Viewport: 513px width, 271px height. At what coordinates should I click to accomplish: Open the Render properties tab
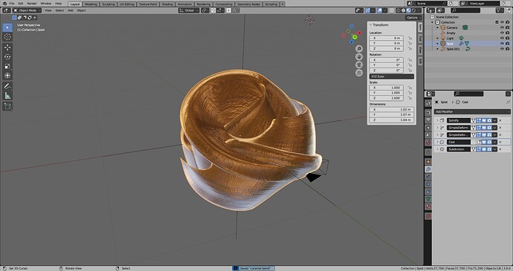pyautogui.click(x=428, y=112)
